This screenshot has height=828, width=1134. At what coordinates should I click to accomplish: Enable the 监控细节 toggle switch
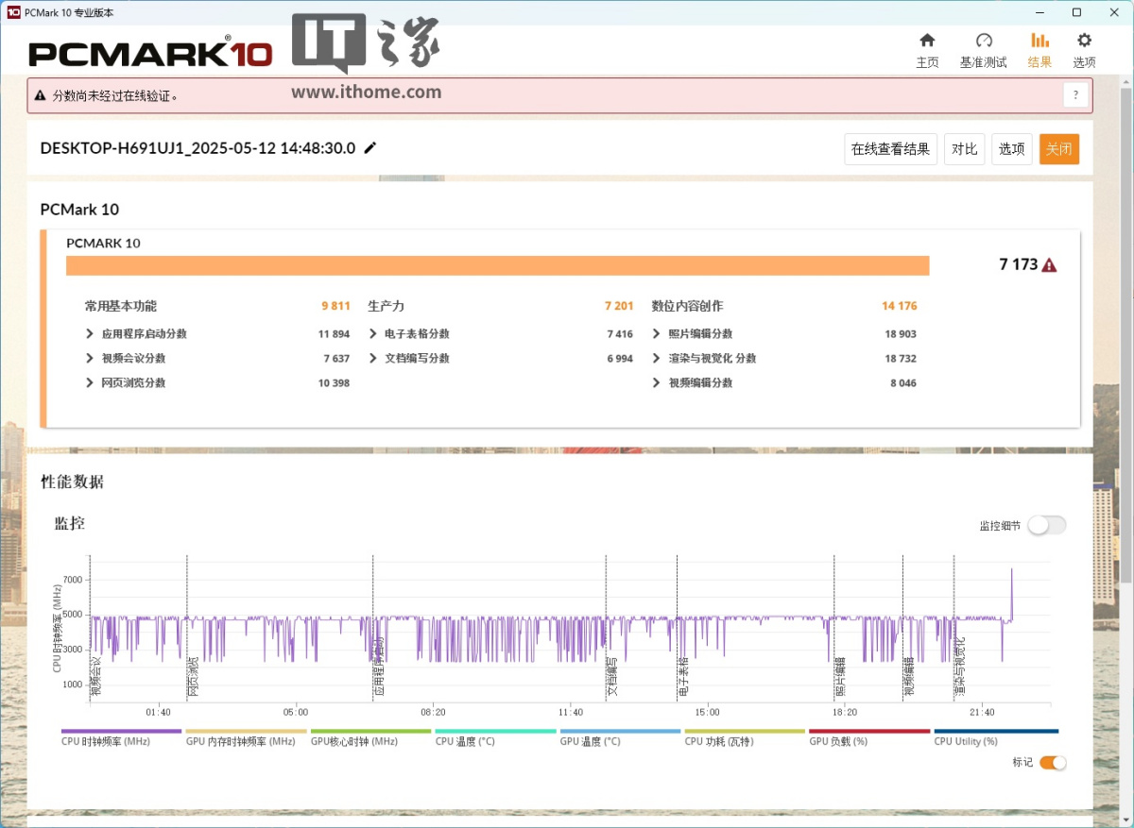pos(1046,526)
